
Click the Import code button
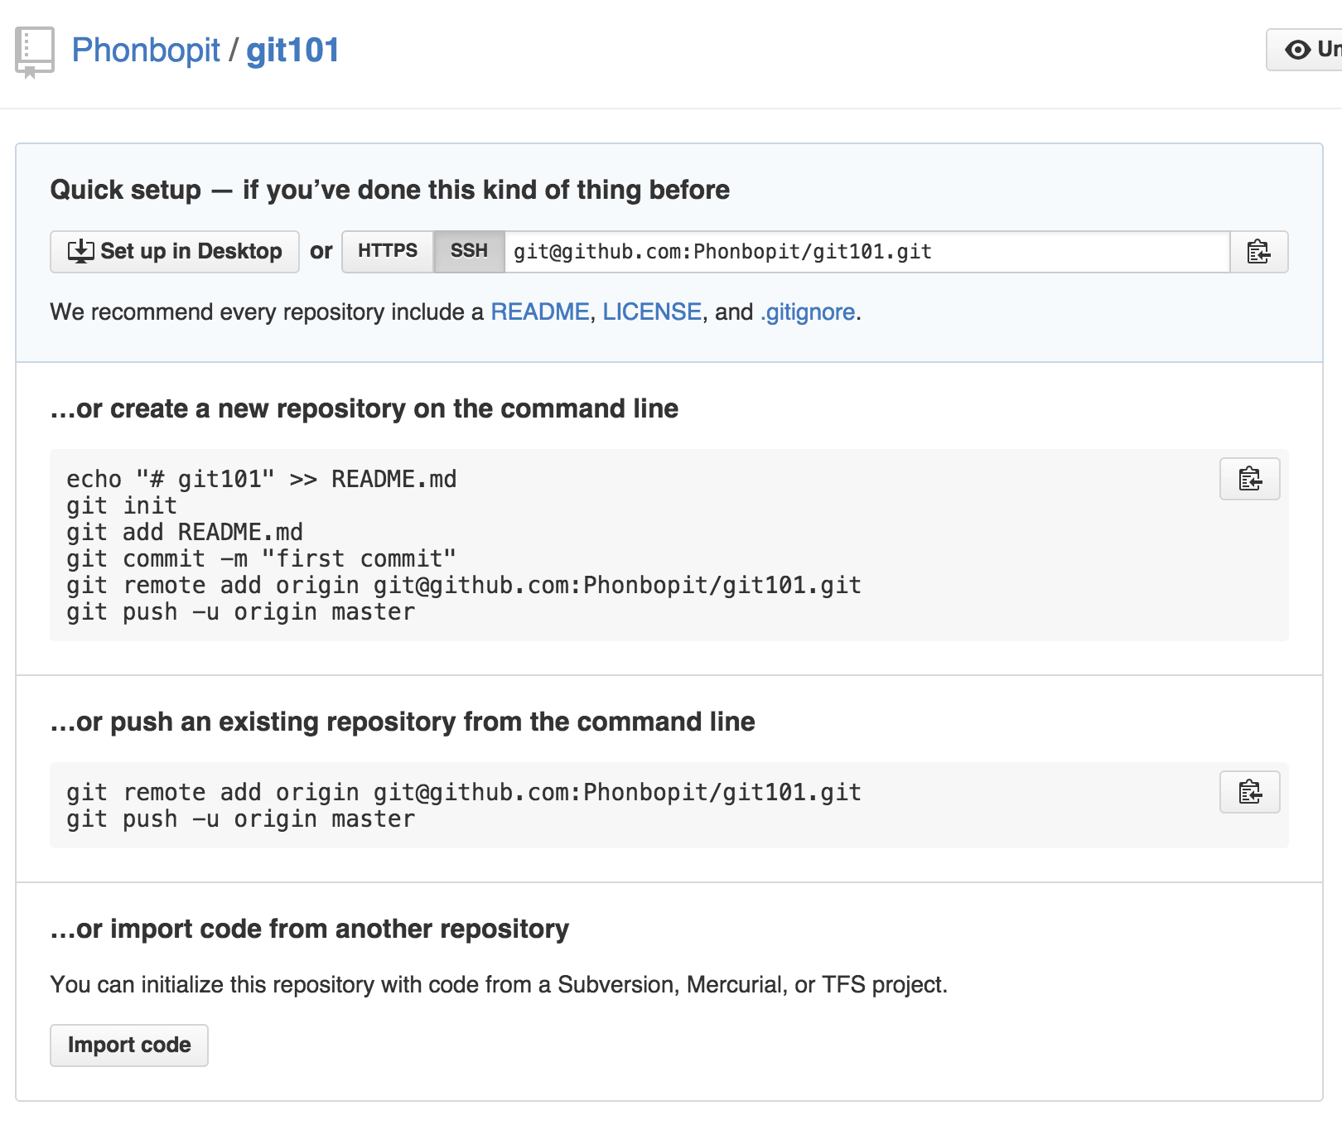129,1045
